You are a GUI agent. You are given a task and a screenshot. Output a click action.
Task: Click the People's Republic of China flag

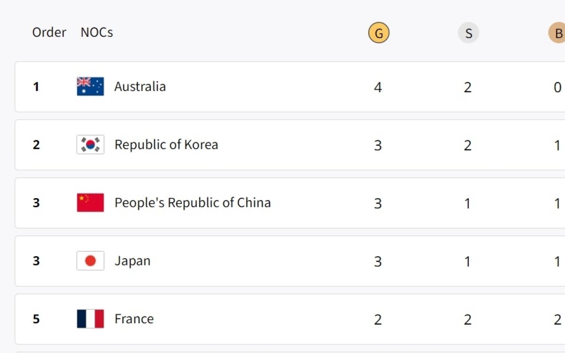[x=90, y=203]
